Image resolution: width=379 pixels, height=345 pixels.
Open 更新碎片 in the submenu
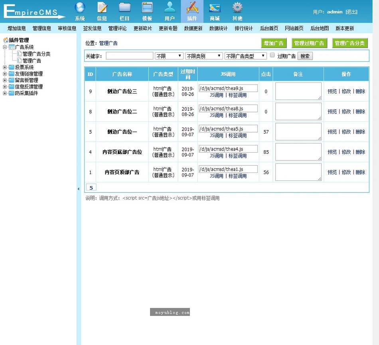coord(143,29)
